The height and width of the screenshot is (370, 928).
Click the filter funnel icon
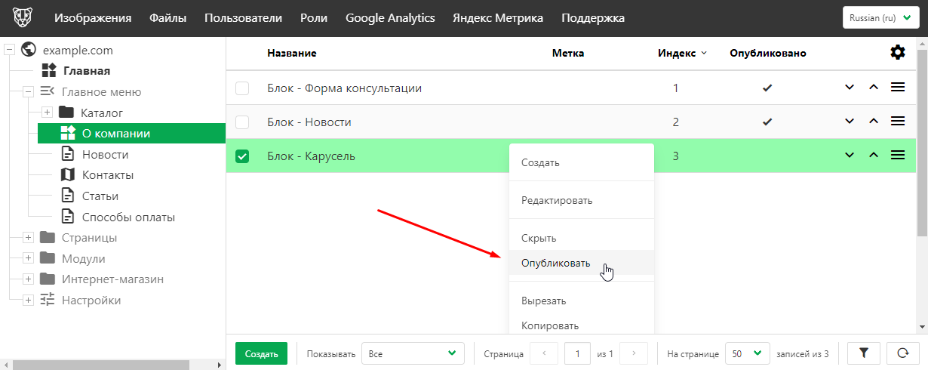(x=864, y=353)
